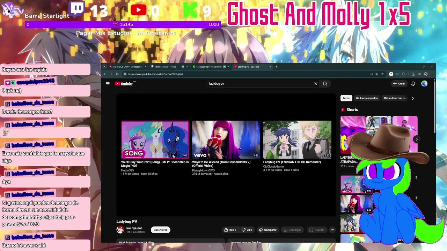
Task: Open koi-nya.net channel avatar
Action: pos(120,230)
